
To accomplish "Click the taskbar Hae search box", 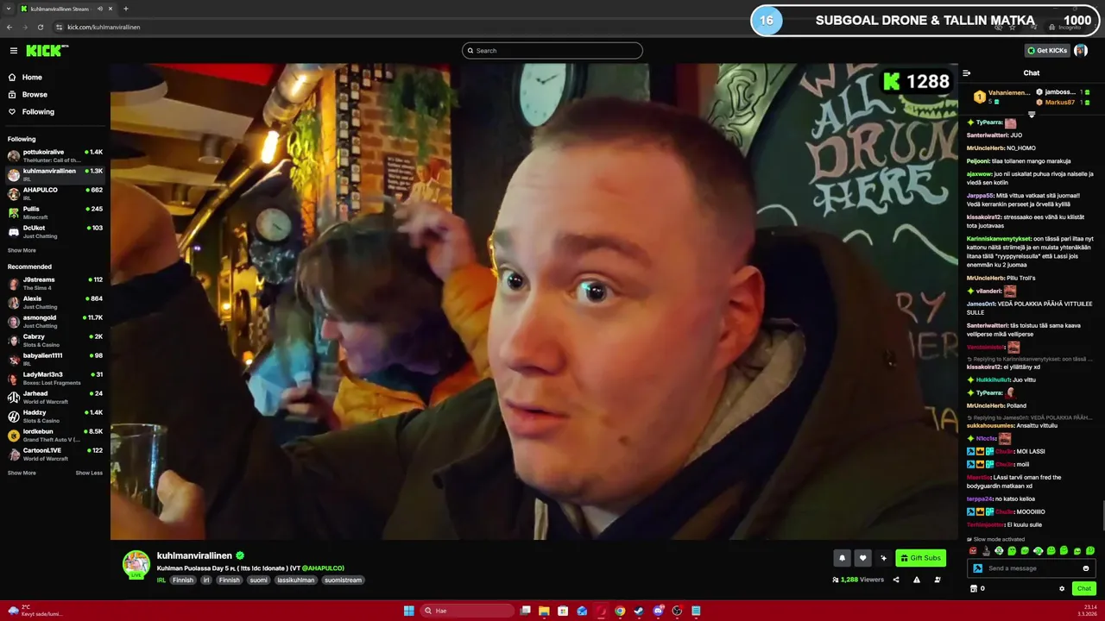I will coord(469,611).
